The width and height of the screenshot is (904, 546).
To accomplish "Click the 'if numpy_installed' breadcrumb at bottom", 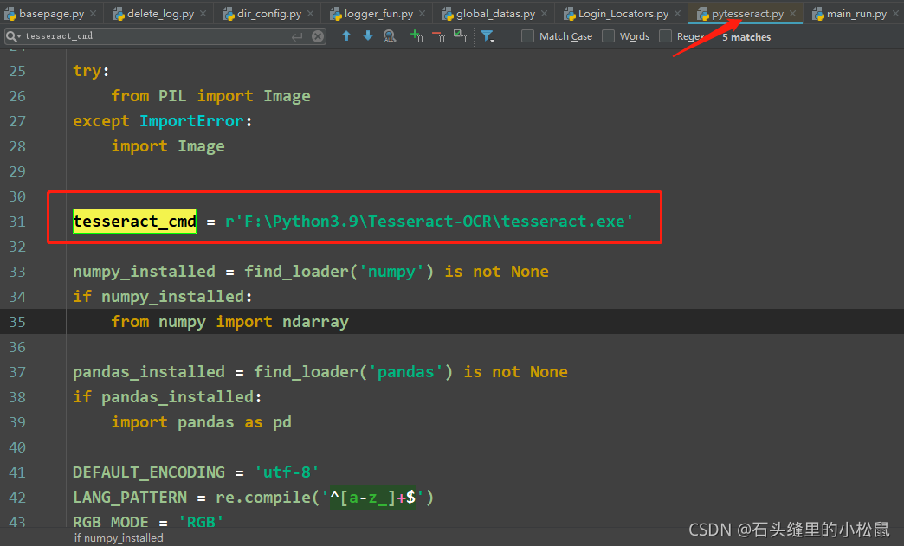I will (119, 538).
